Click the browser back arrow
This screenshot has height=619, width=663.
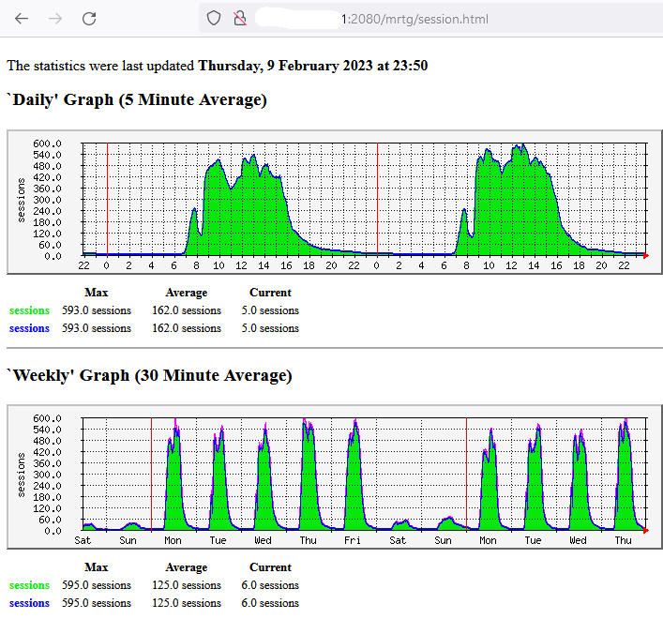tap(22, 19)
